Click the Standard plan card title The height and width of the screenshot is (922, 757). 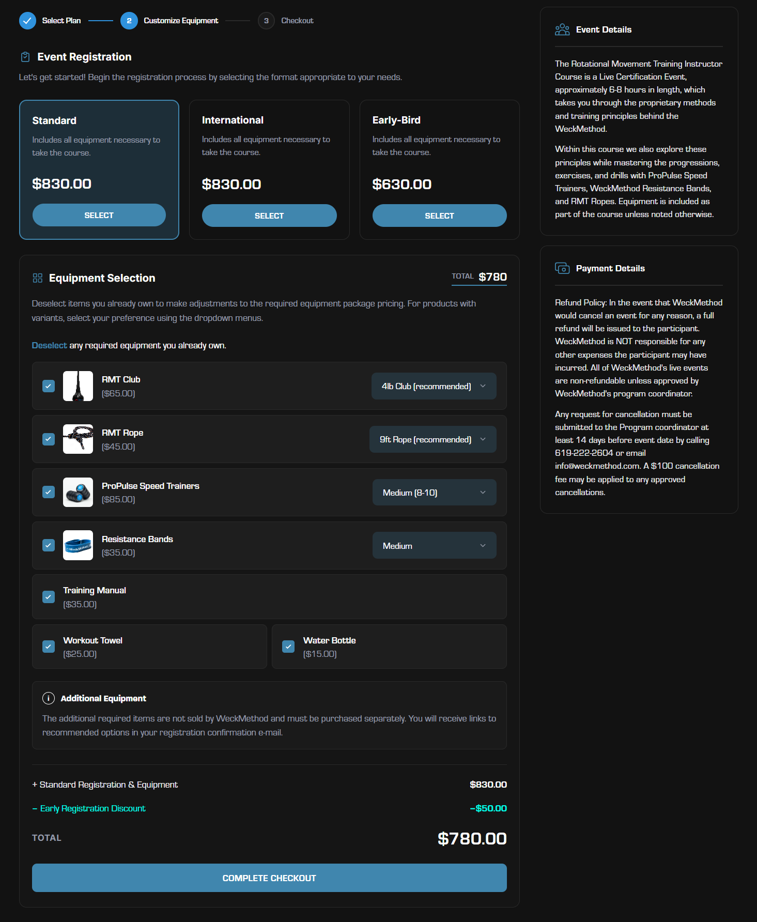[54, 120]
